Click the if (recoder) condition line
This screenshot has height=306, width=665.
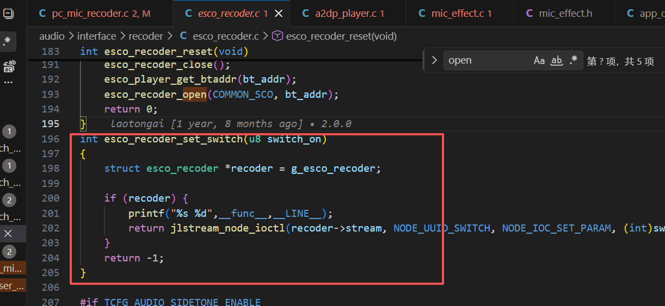point(146,198)
